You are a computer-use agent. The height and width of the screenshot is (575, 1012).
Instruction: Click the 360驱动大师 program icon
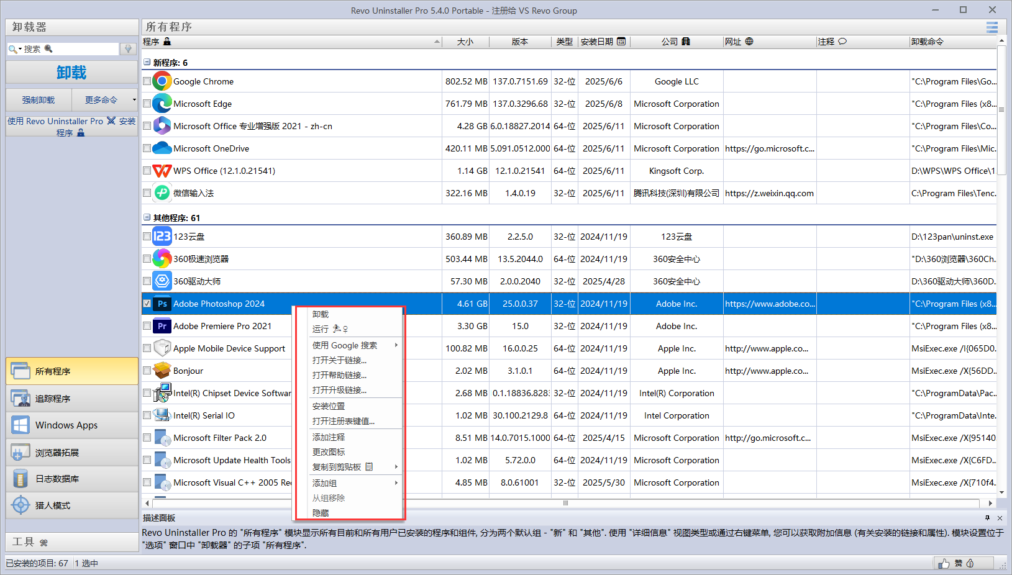162,281
